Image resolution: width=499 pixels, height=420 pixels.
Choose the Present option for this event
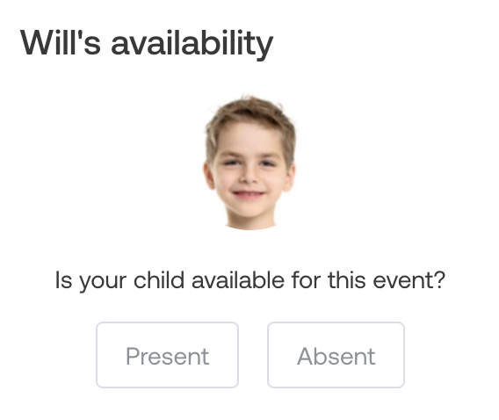[167, 355]
